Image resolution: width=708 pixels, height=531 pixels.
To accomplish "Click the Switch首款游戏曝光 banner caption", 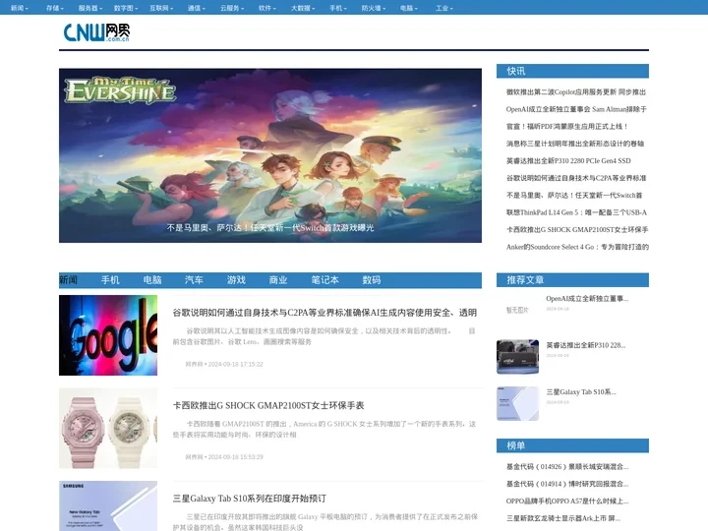I will point(270,228).
